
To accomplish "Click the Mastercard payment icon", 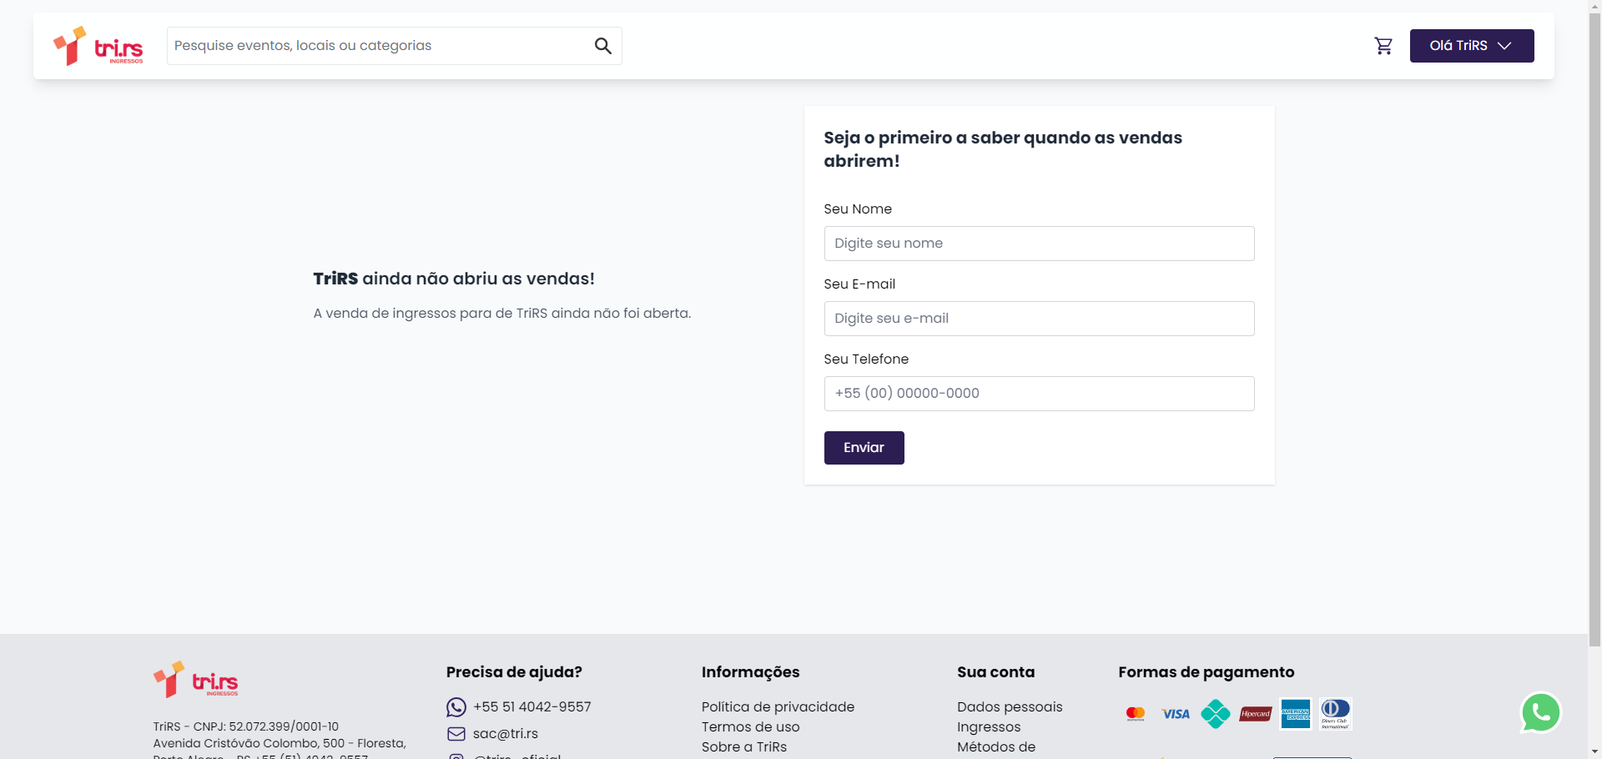I will pyautogui.click(x=1136, y=714).
